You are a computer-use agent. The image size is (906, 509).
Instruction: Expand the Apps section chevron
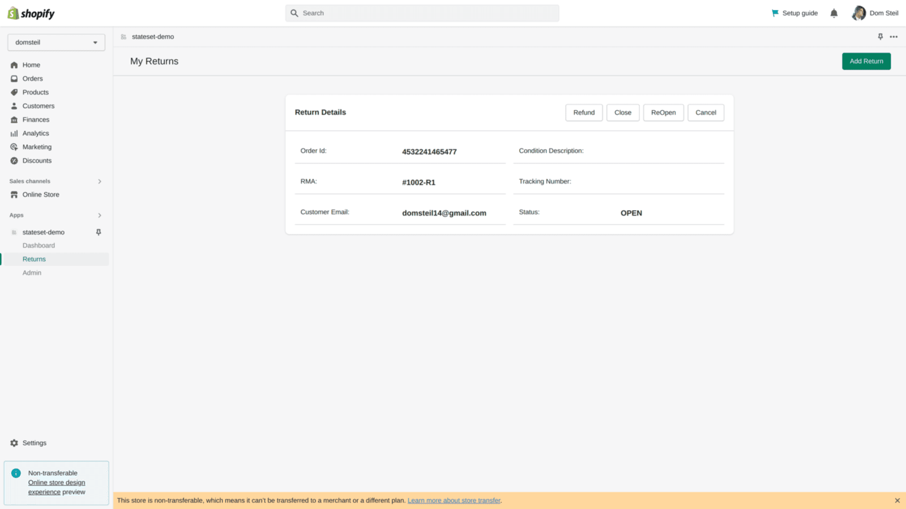point(100,215)
